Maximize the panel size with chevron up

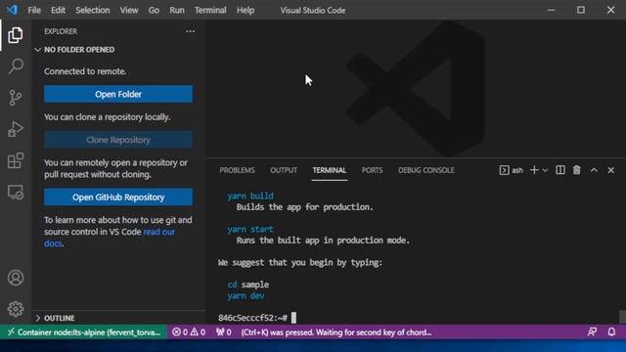[594, 170]
